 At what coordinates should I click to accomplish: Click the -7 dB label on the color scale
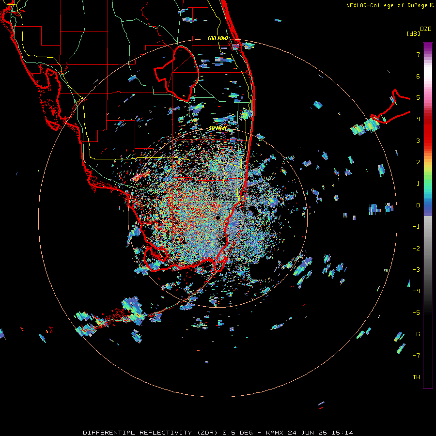tap(416, 356)
